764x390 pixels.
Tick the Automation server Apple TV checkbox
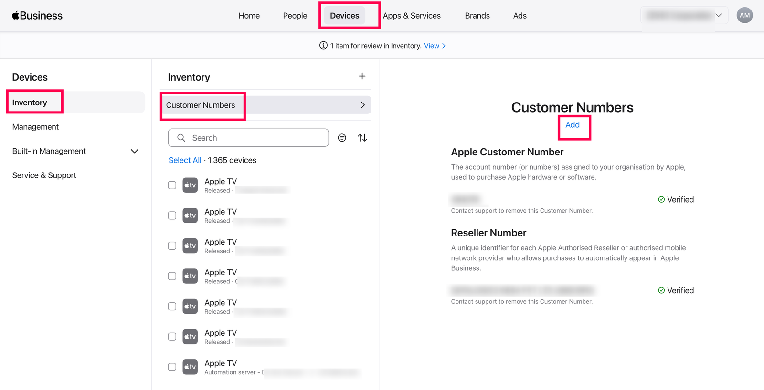tap(172, 367)
